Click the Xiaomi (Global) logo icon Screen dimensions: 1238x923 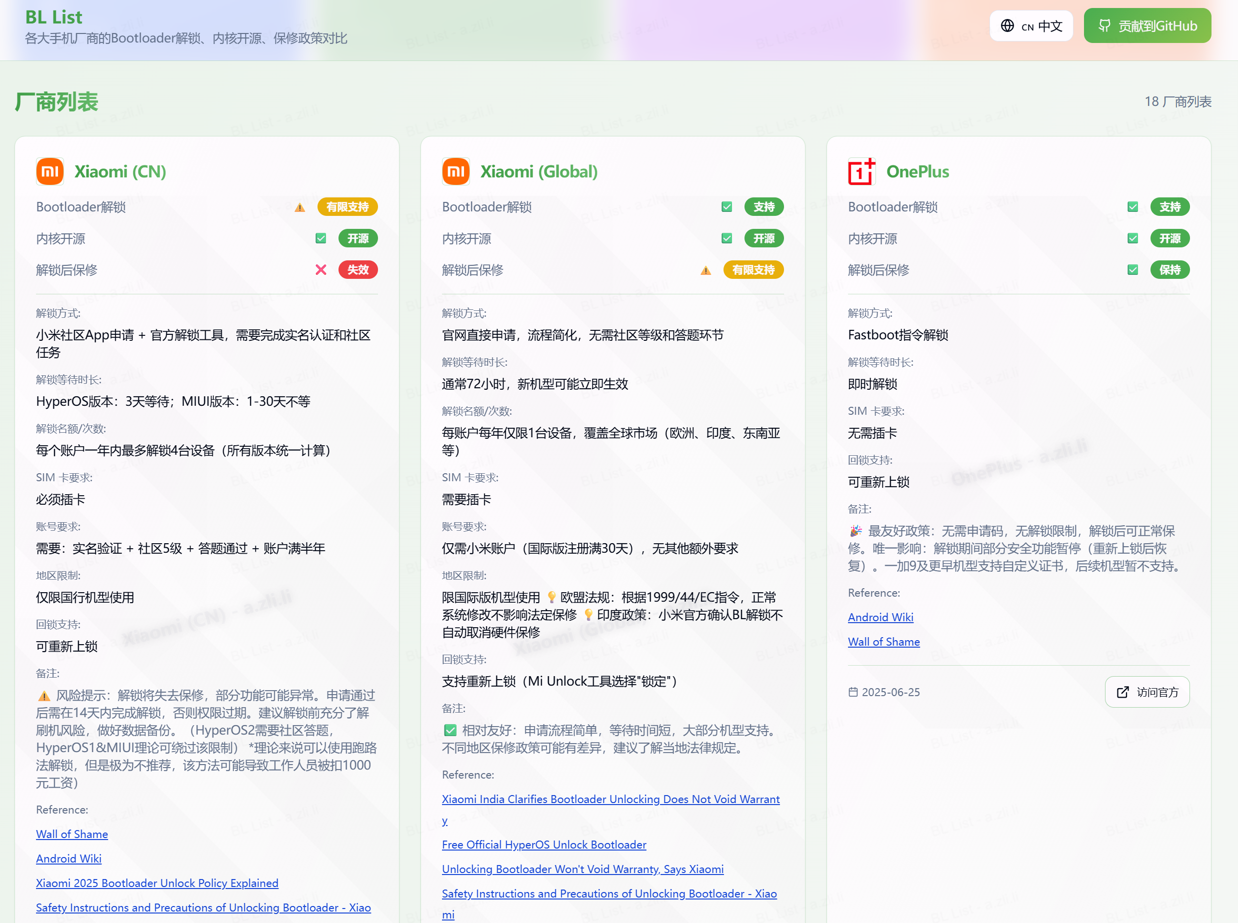click(x=455, y=171)
